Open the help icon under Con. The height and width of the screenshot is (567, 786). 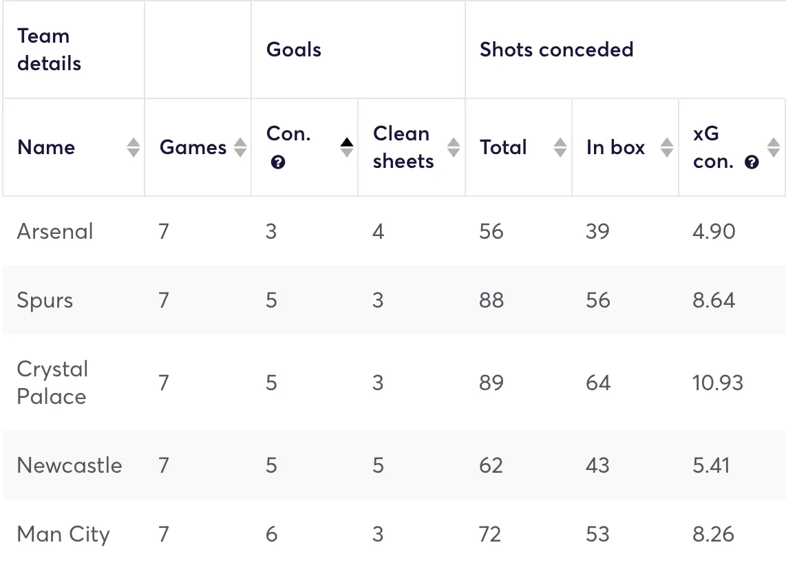(278, 162)
